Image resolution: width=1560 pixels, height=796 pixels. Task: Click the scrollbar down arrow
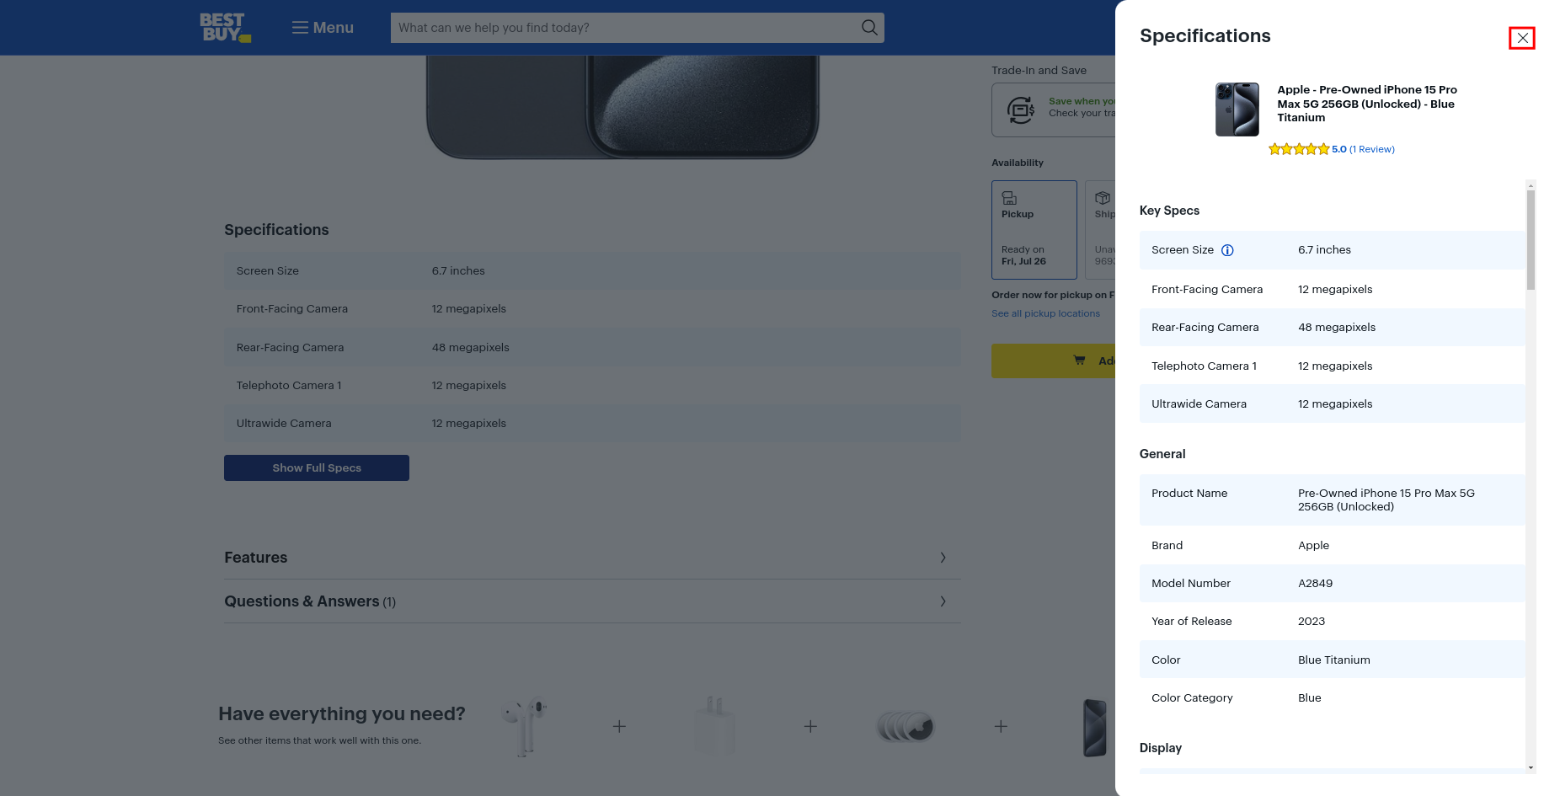click(x=1531, y=767)
